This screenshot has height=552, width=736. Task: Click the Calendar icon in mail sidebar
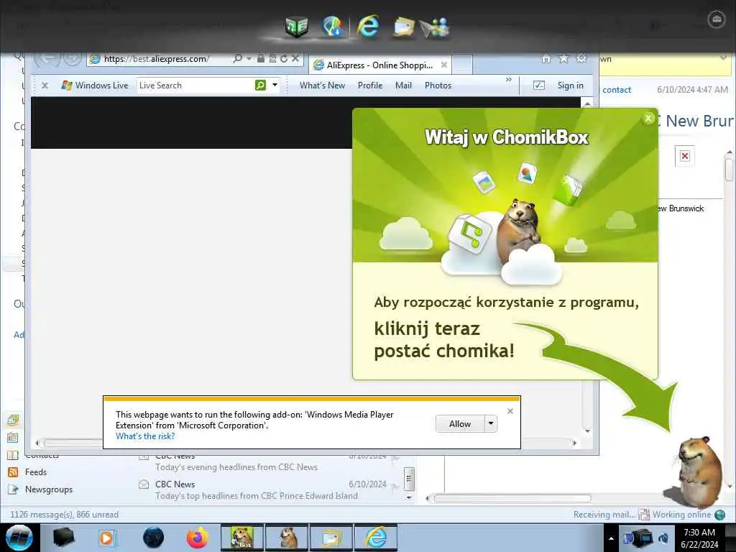click(x=13, y=438)
